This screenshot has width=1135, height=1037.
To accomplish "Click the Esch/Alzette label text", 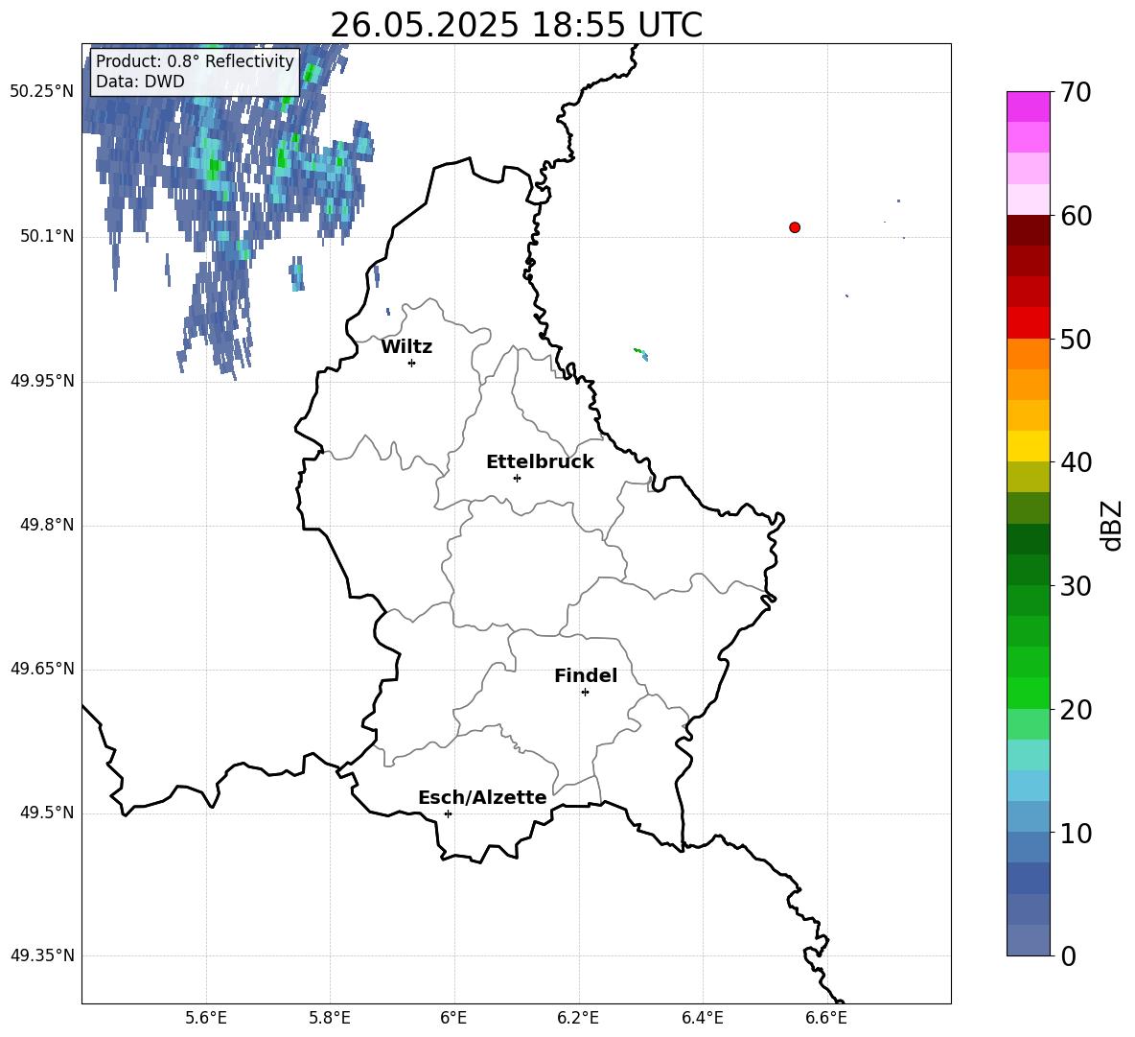I will 482,798.
